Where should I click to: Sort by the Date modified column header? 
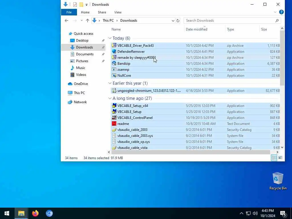pos(196,29)
